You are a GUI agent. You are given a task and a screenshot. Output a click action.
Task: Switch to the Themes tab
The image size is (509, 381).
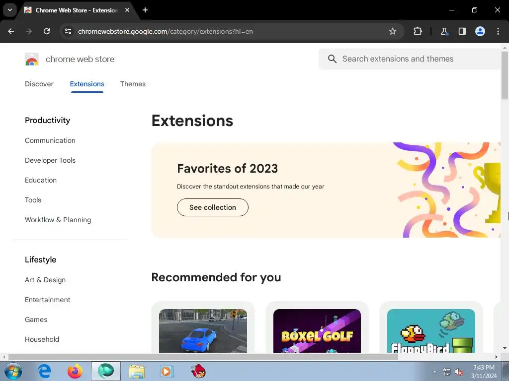[x=133, y=84]
